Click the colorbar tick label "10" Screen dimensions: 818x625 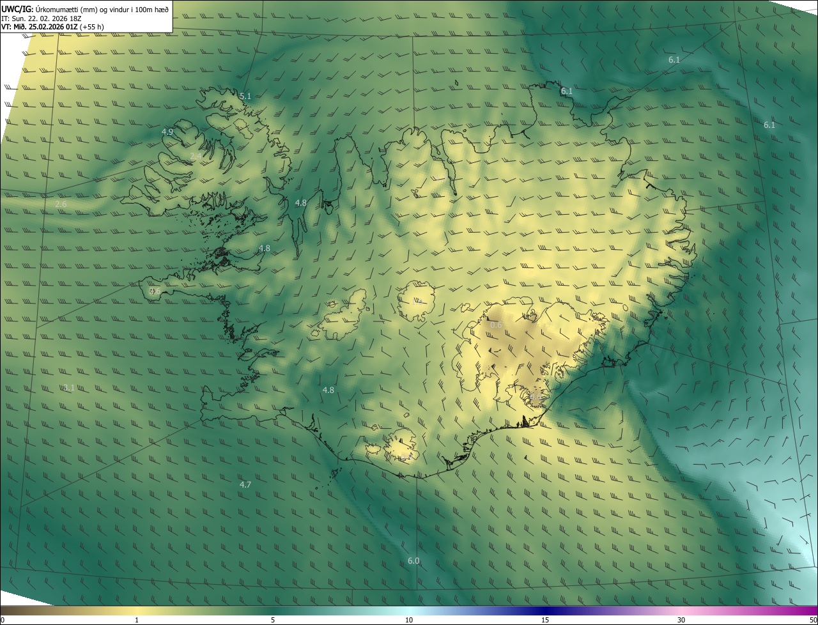pos(409,620)
